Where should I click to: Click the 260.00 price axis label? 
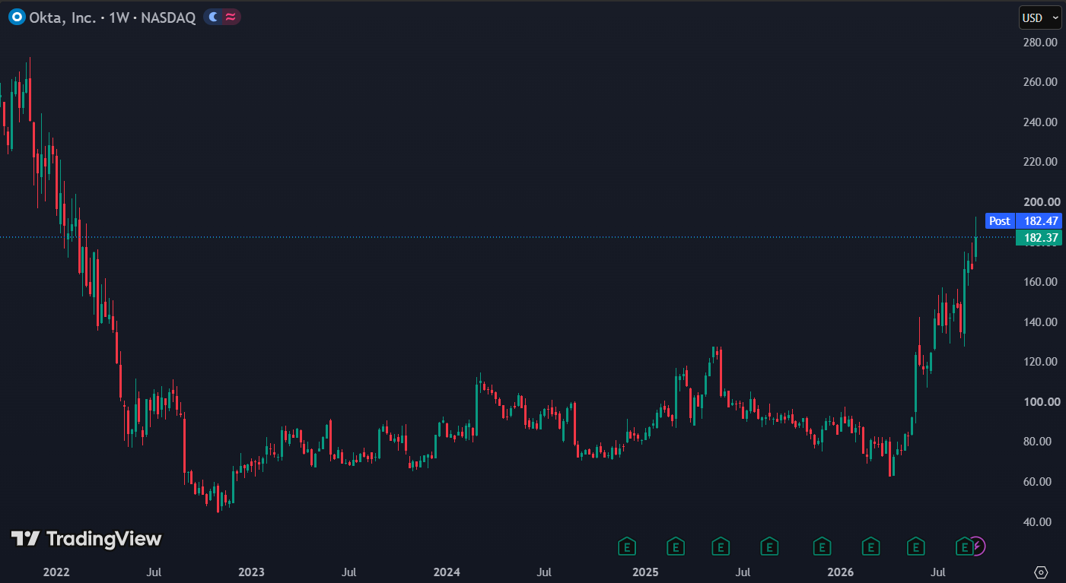point(1042,82)
